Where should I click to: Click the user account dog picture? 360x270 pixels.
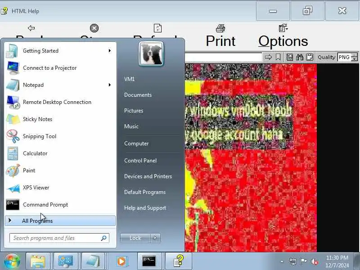point(151,54)
